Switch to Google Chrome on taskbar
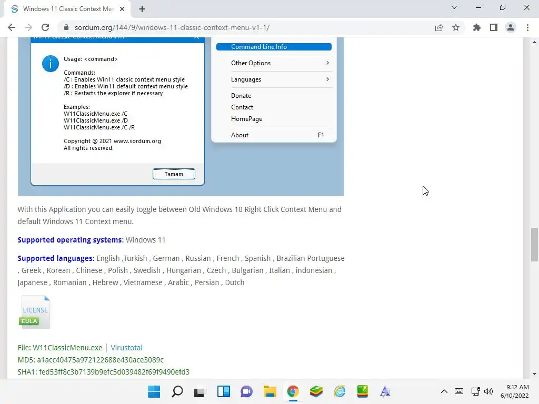Screen dimensions: 539x404 [x=293, y=391]
